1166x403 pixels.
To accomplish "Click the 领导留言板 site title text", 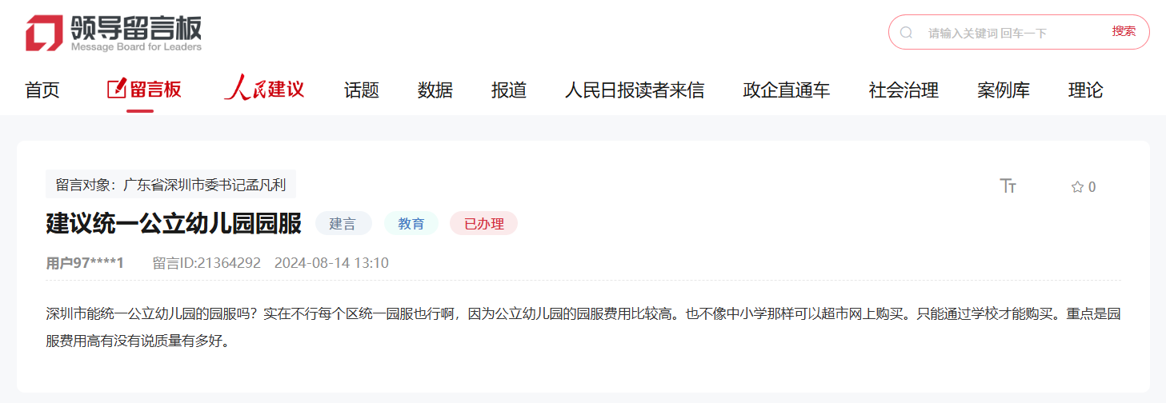I will pos(136,27).
